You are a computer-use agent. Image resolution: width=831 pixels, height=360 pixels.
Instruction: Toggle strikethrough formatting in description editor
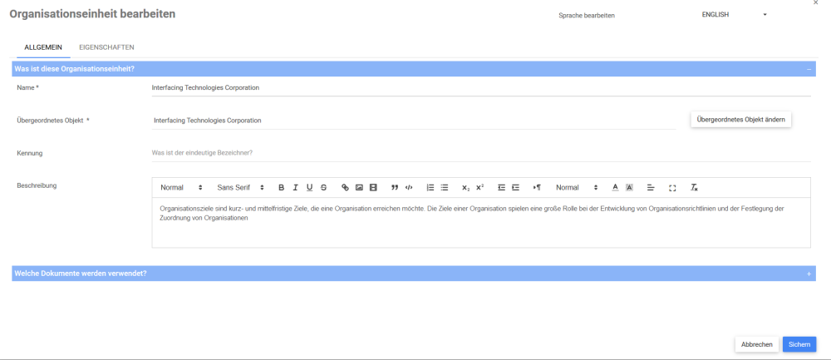324,188
